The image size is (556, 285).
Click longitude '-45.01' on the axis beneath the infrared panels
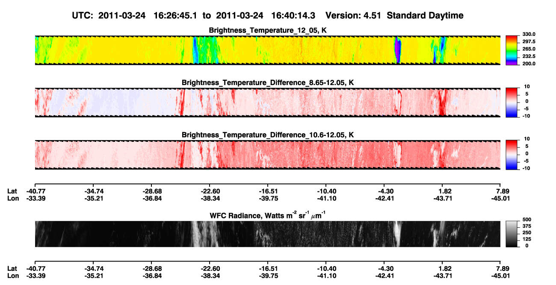pyautogui.click(x=500, y=198)
